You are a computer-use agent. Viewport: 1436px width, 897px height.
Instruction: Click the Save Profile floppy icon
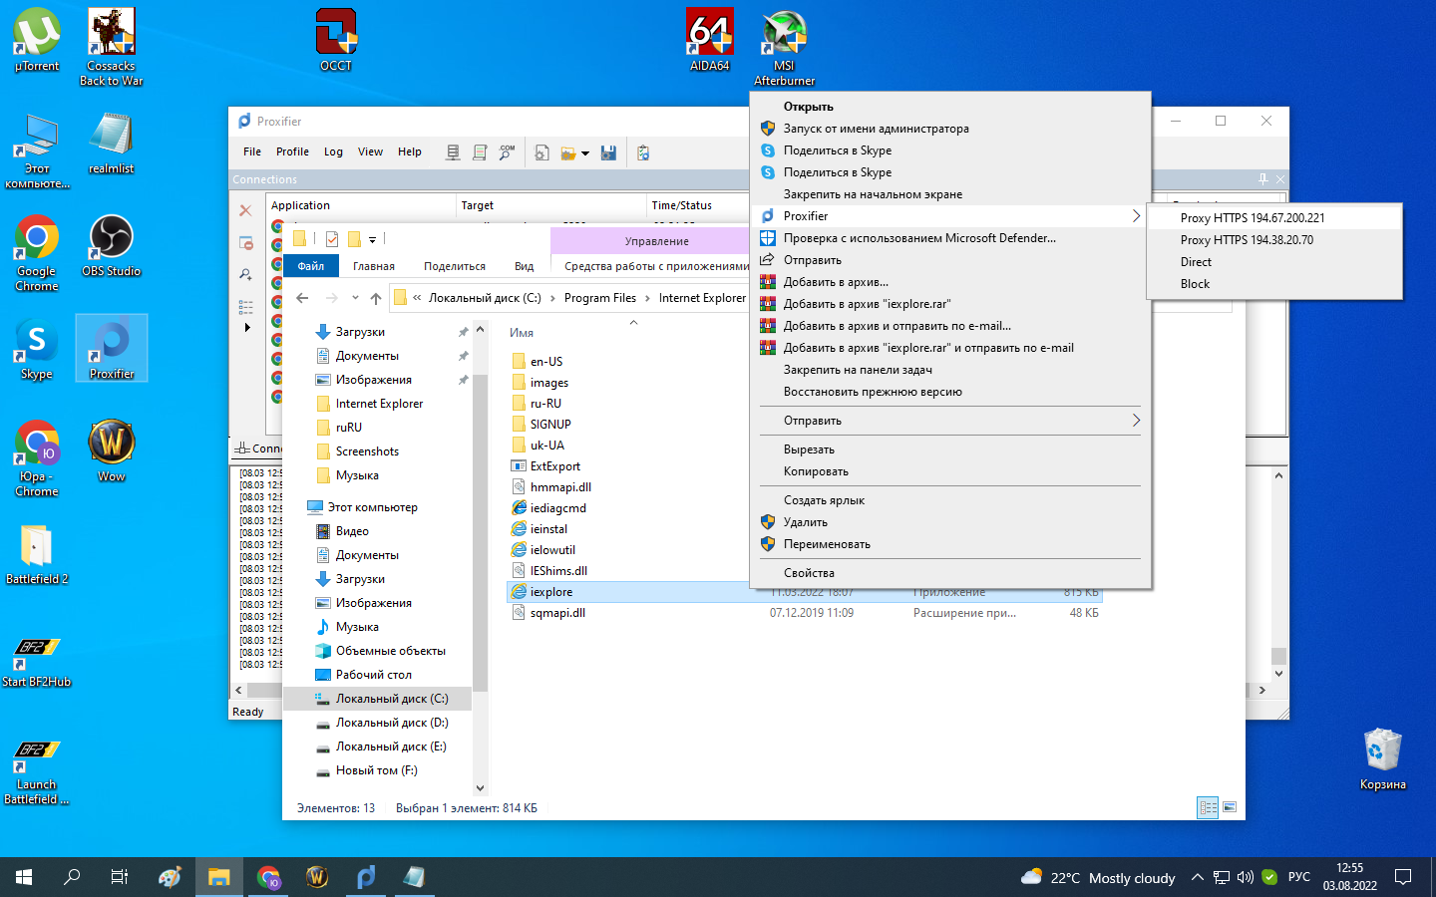[x=608, y=152]
